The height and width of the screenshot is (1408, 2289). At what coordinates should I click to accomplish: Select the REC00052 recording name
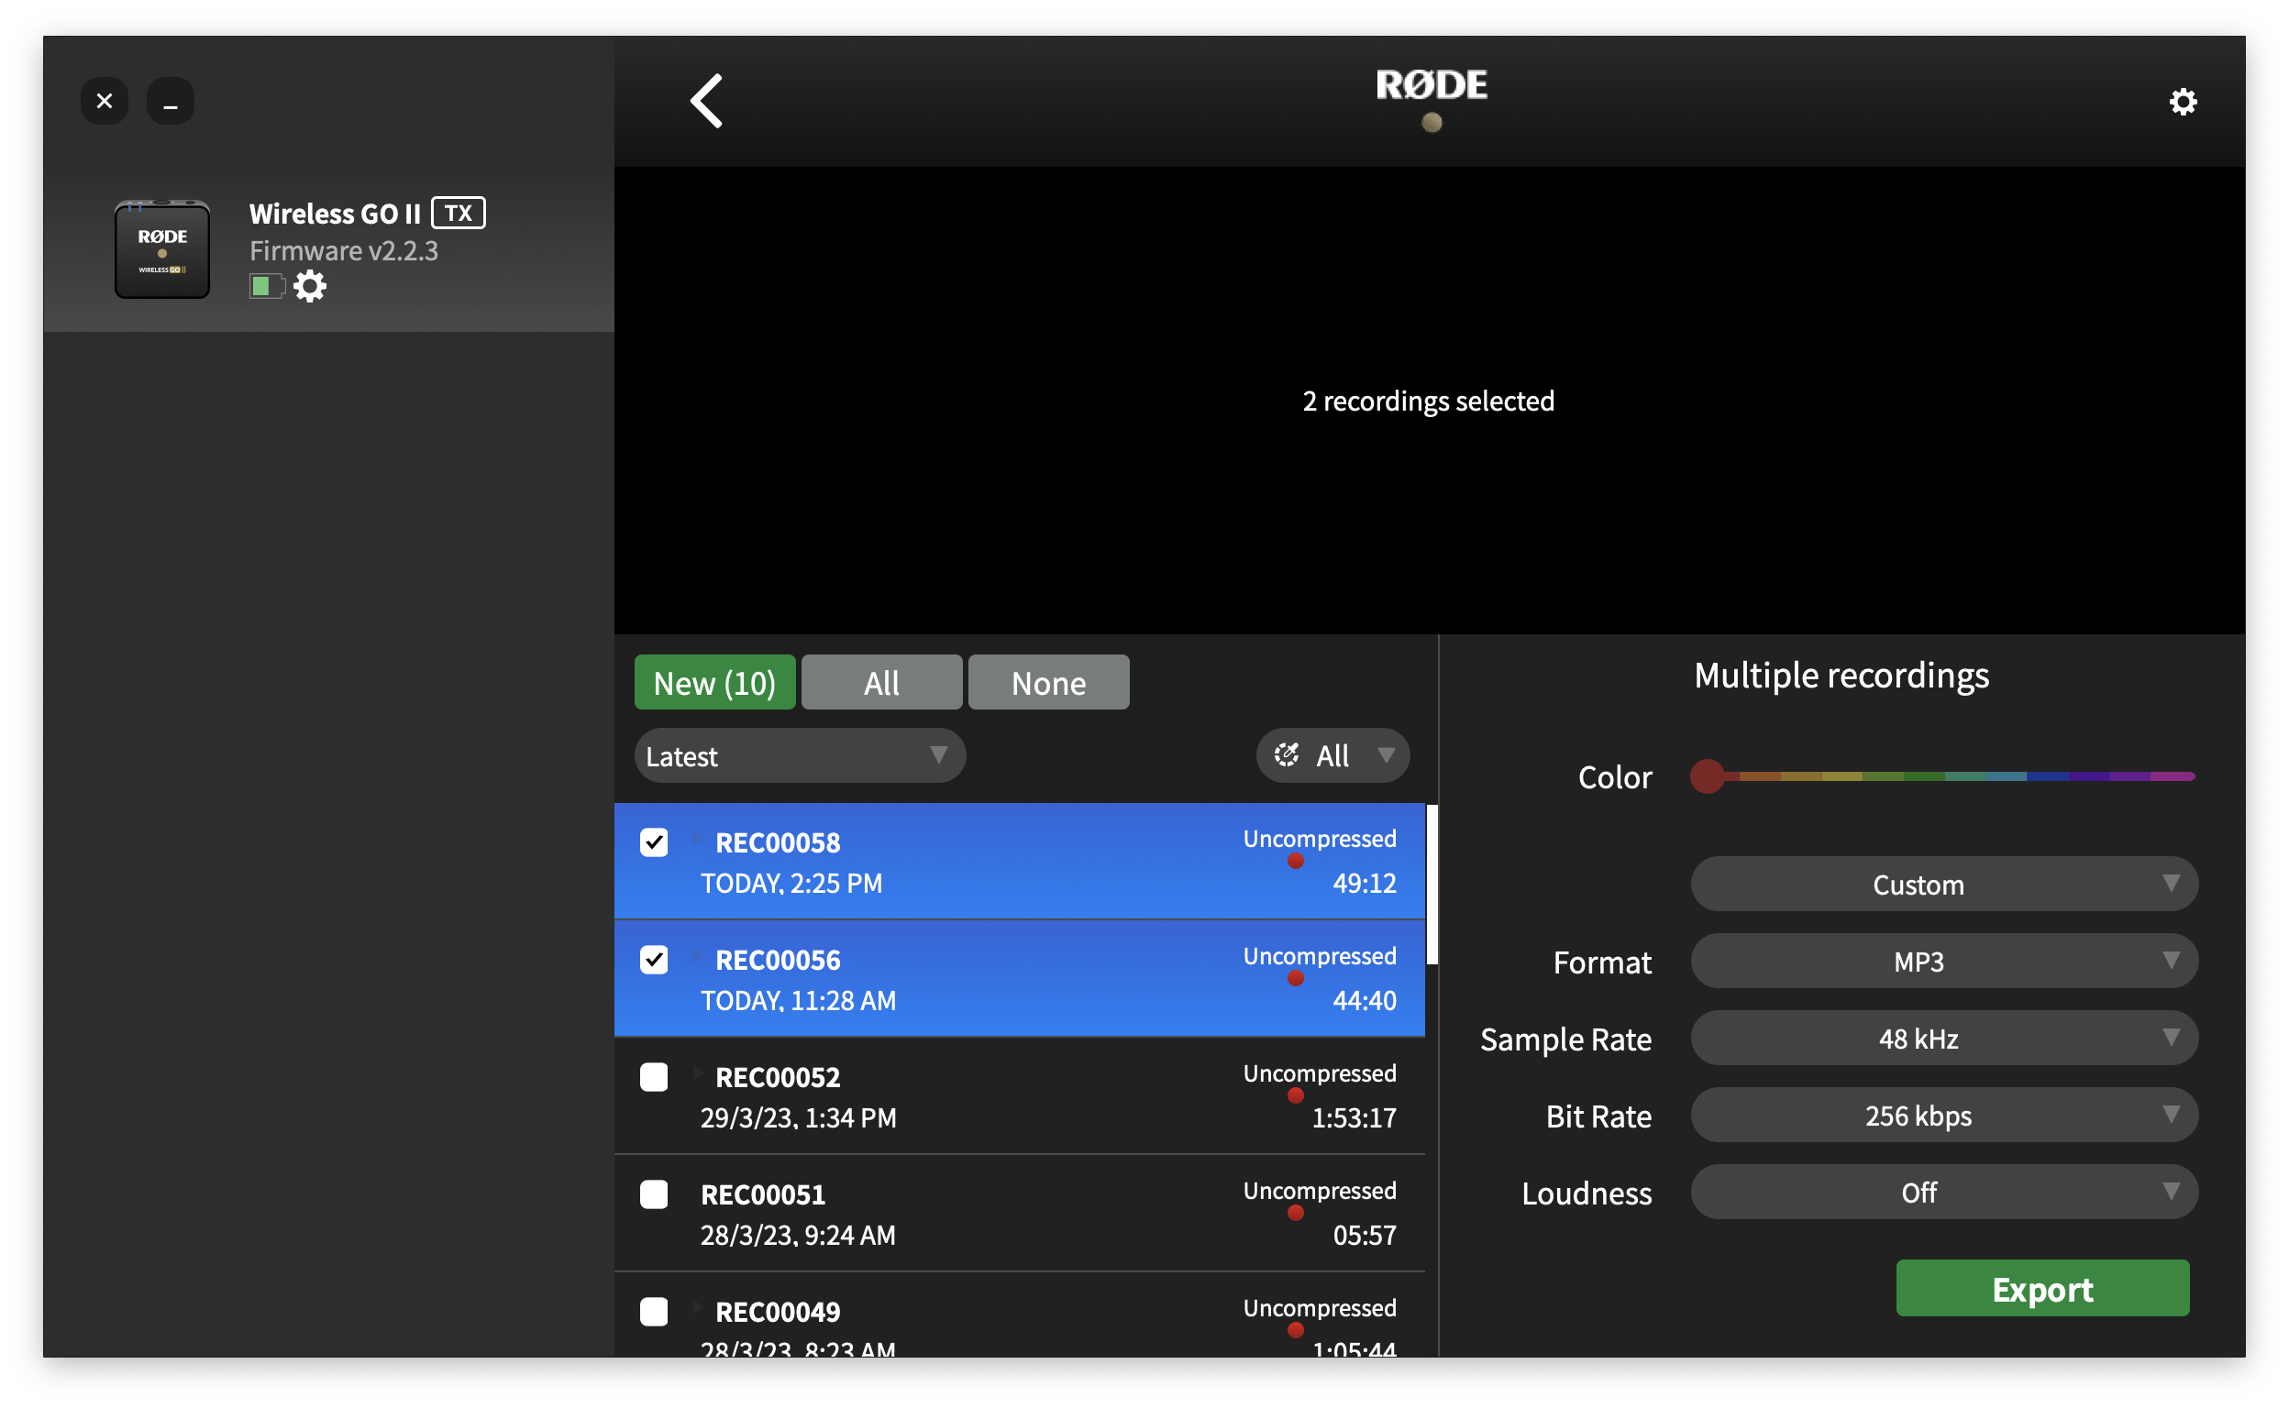[777, 1077]
